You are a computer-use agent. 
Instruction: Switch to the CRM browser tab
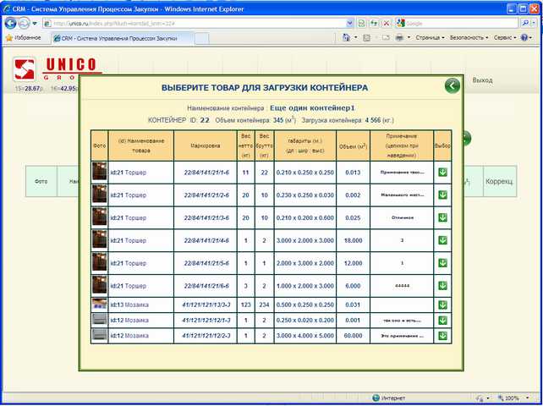123,38
